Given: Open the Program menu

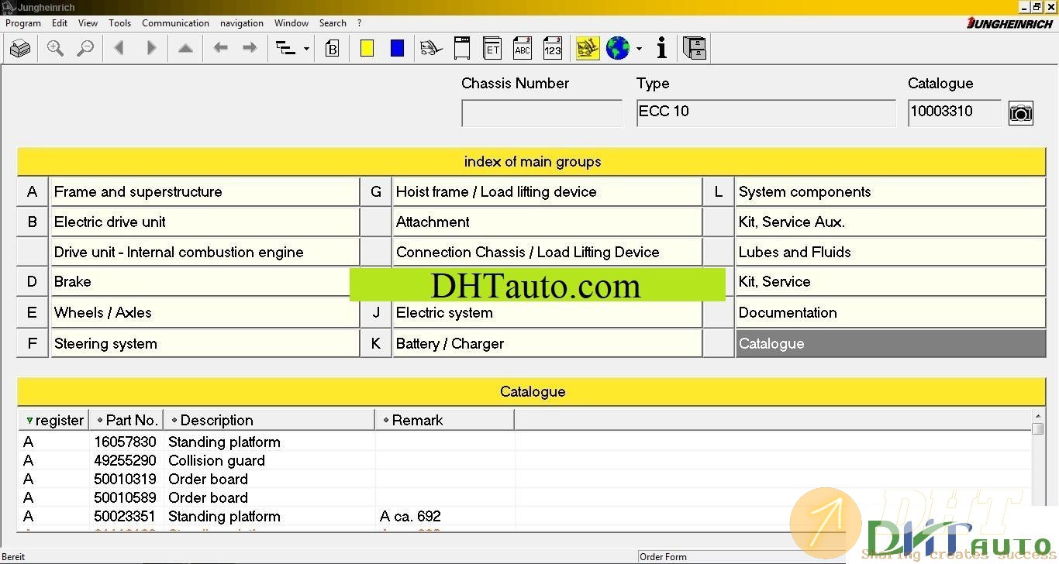Looking at the screenshot, I should coord(23,23).
